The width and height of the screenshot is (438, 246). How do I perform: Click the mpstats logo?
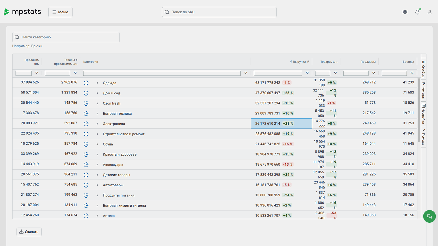pyautogui.click(x=22, y=12)
